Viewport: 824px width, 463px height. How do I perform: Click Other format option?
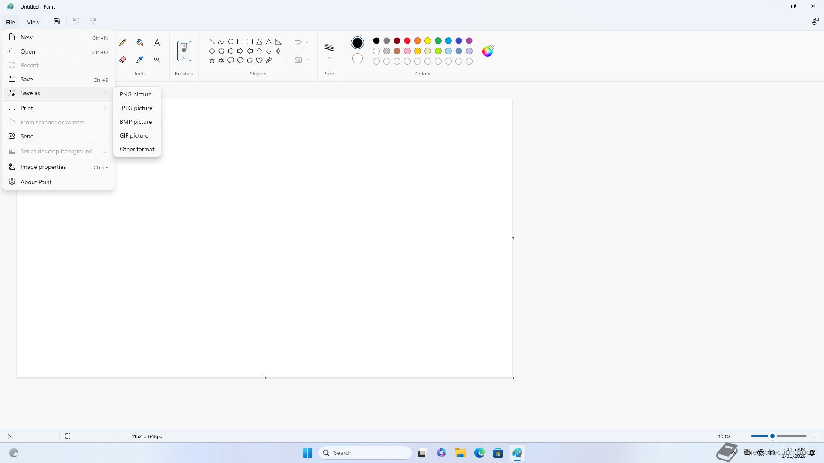137,149
